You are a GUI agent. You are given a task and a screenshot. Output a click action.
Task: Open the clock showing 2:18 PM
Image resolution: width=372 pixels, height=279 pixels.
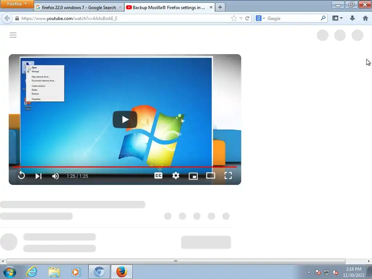353,272
